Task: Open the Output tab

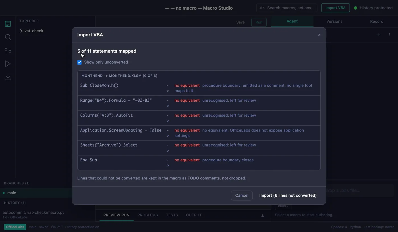Action: (194, 215)
